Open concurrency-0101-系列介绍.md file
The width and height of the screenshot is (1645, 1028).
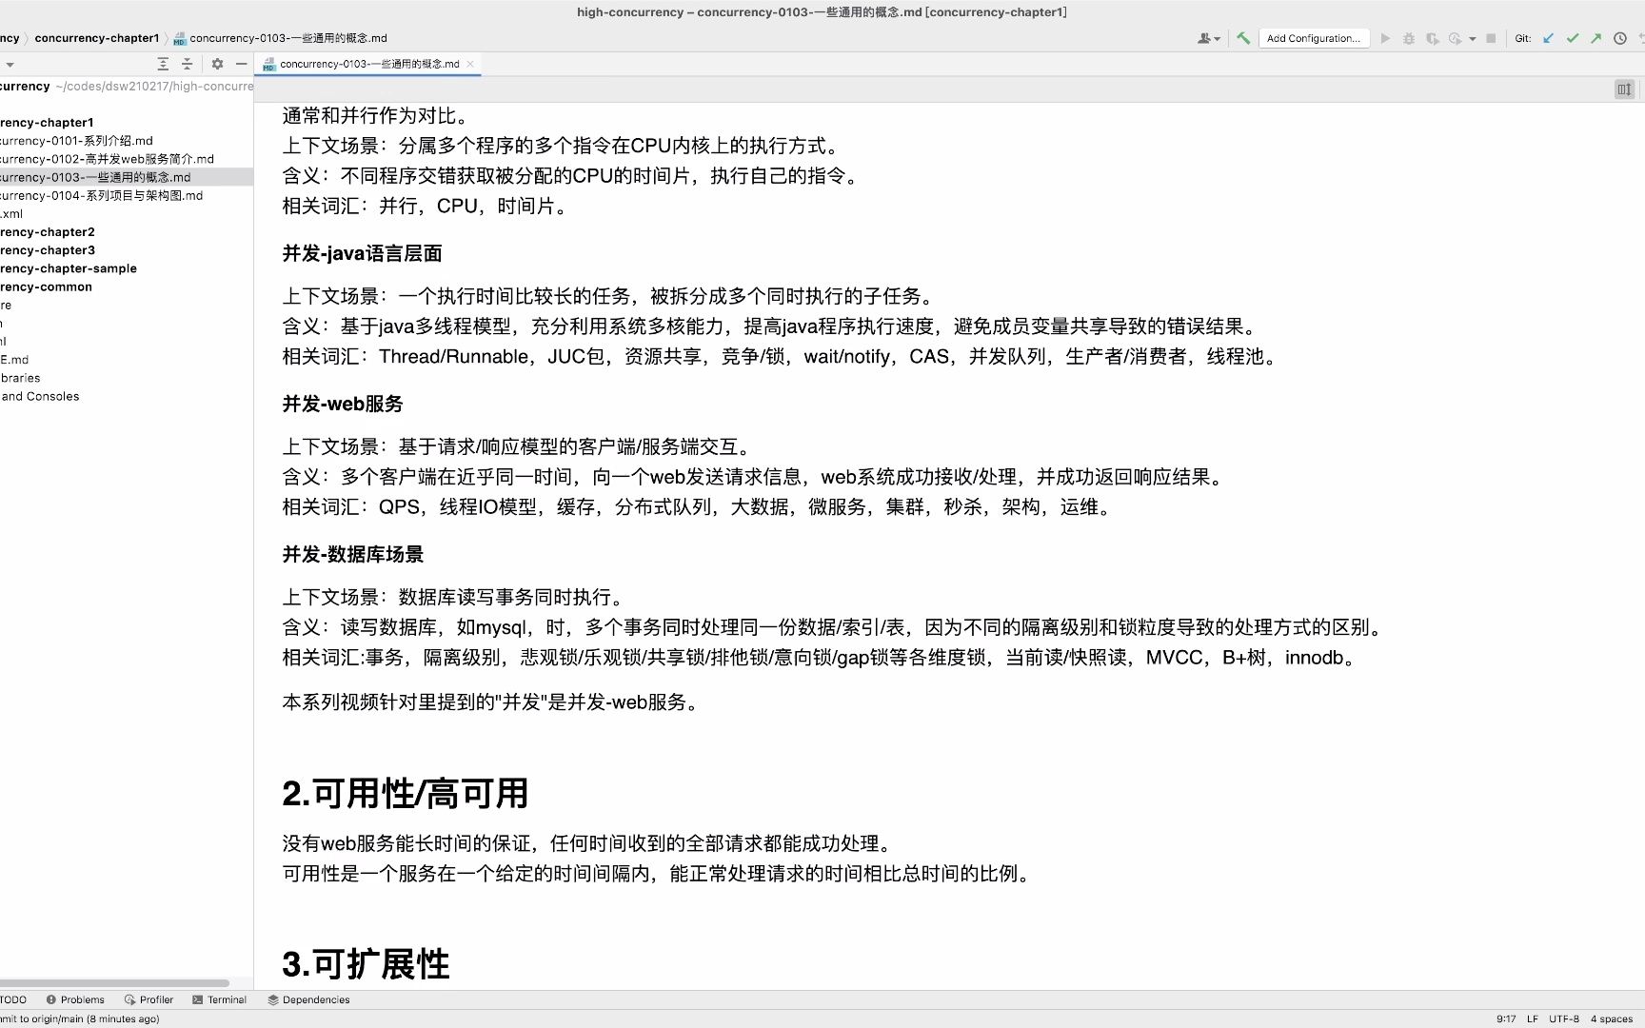click(x=76, y=140)
